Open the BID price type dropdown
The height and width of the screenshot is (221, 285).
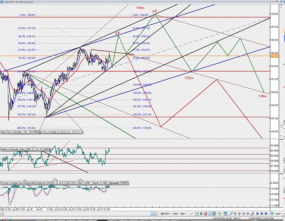[184, 214]
